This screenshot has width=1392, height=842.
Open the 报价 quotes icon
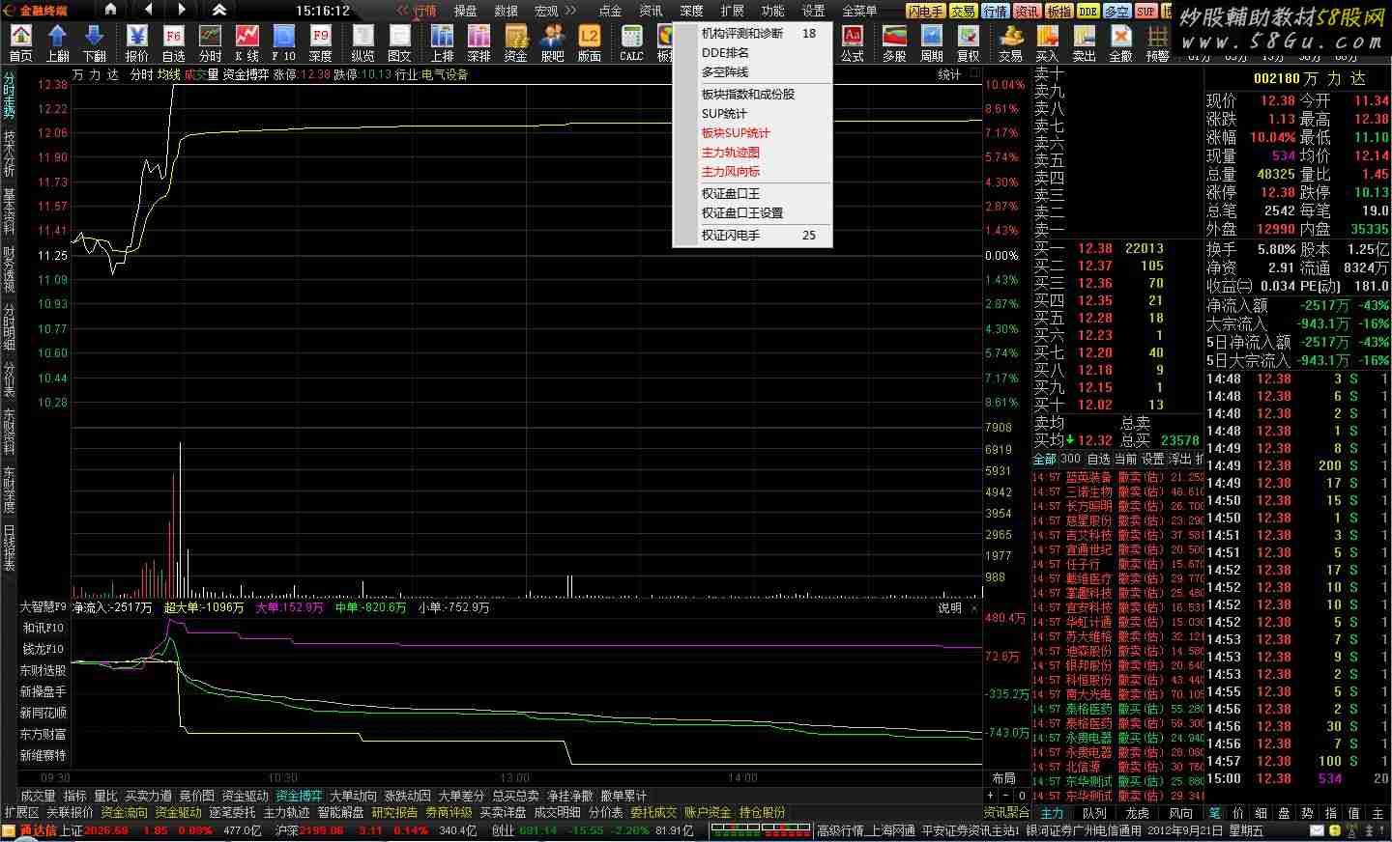click(137, 43)
